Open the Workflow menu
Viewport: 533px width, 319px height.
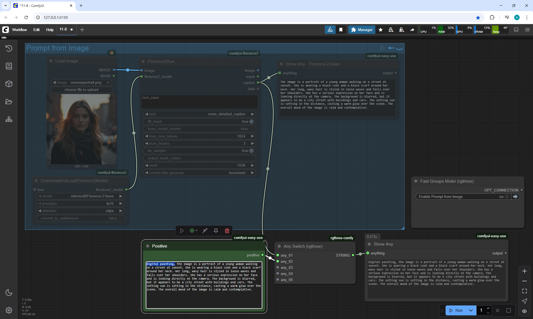(19, 30)
